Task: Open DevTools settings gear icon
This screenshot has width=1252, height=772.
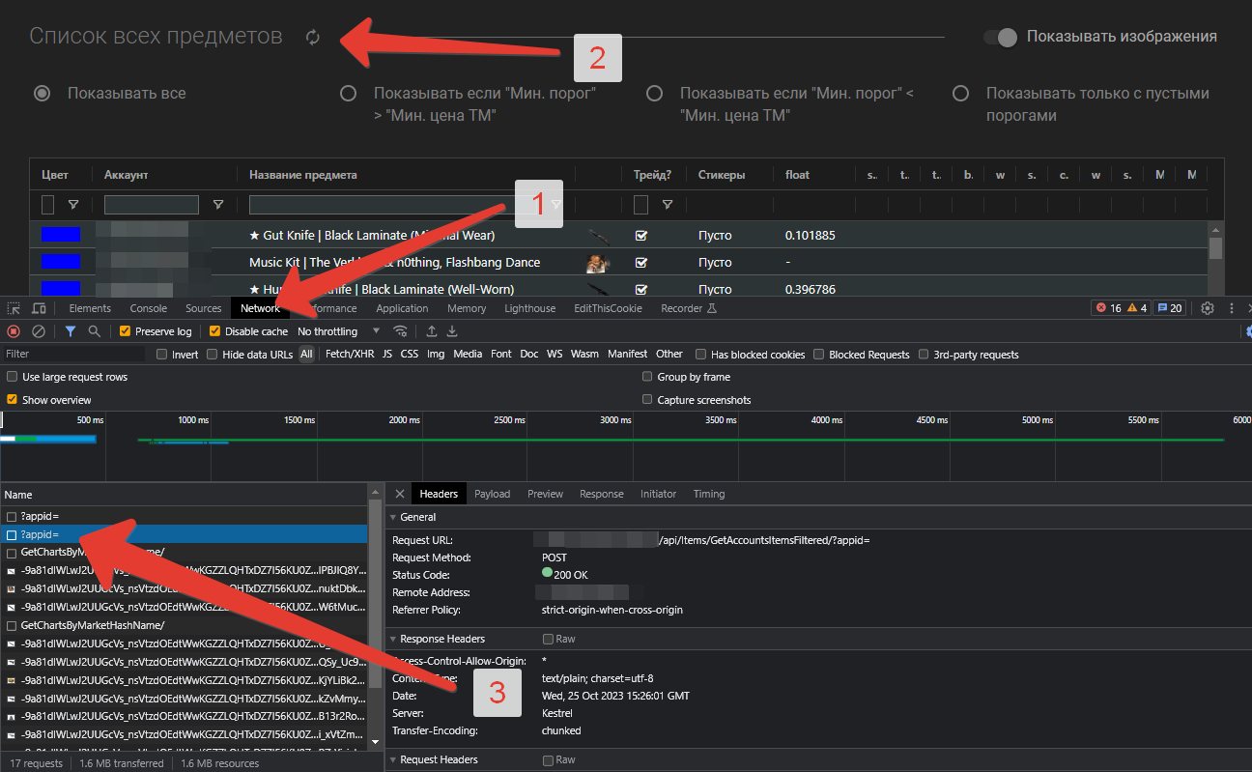Action: pyautogui.click(x=1208, y=308)
